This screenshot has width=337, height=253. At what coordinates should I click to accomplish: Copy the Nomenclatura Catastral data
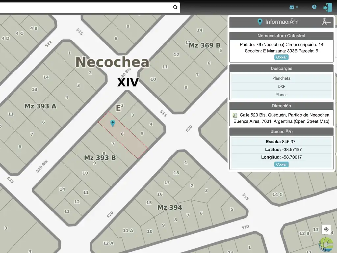[281, 57]
